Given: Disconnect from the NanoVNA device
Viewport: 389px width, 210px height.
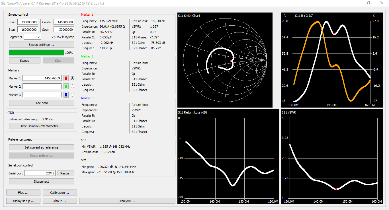Looking at the screenshot, I should (41, 181).
